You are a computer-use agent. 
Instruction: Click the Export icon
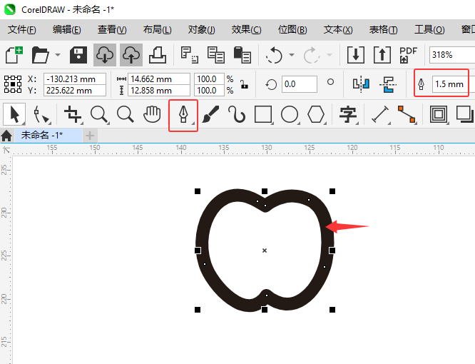click(382, 55)
